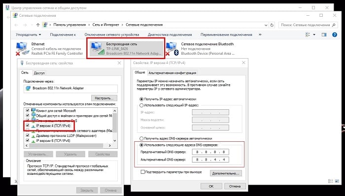Close the Беспроводная сеть: свойства dialog
Image resolution: width=345 pixels, height=196 pixels.
pos(119,63)
